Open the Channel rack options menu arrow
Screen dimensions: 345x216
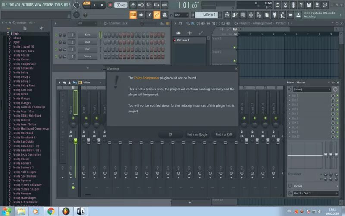tap(56, 23)
